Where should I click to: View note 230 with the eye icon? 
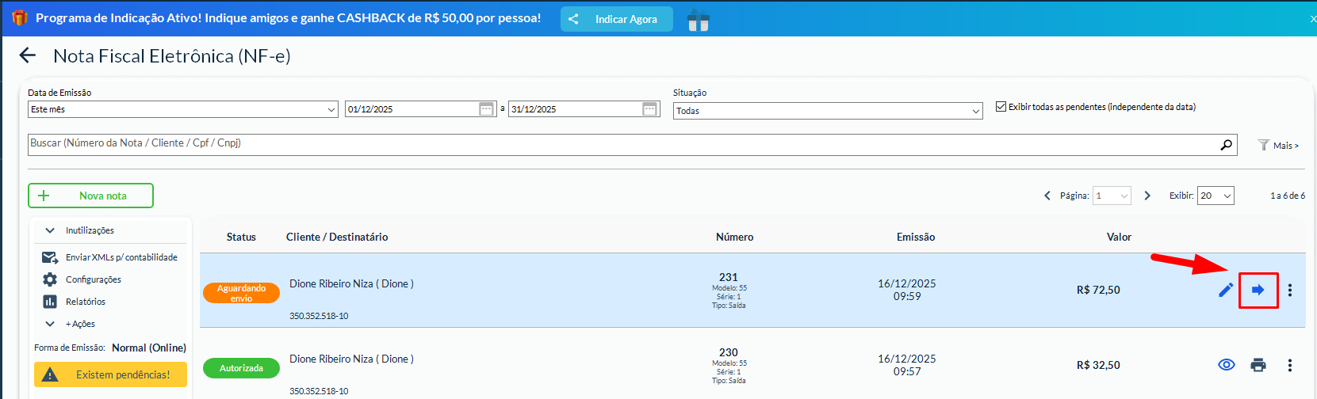1226,365
